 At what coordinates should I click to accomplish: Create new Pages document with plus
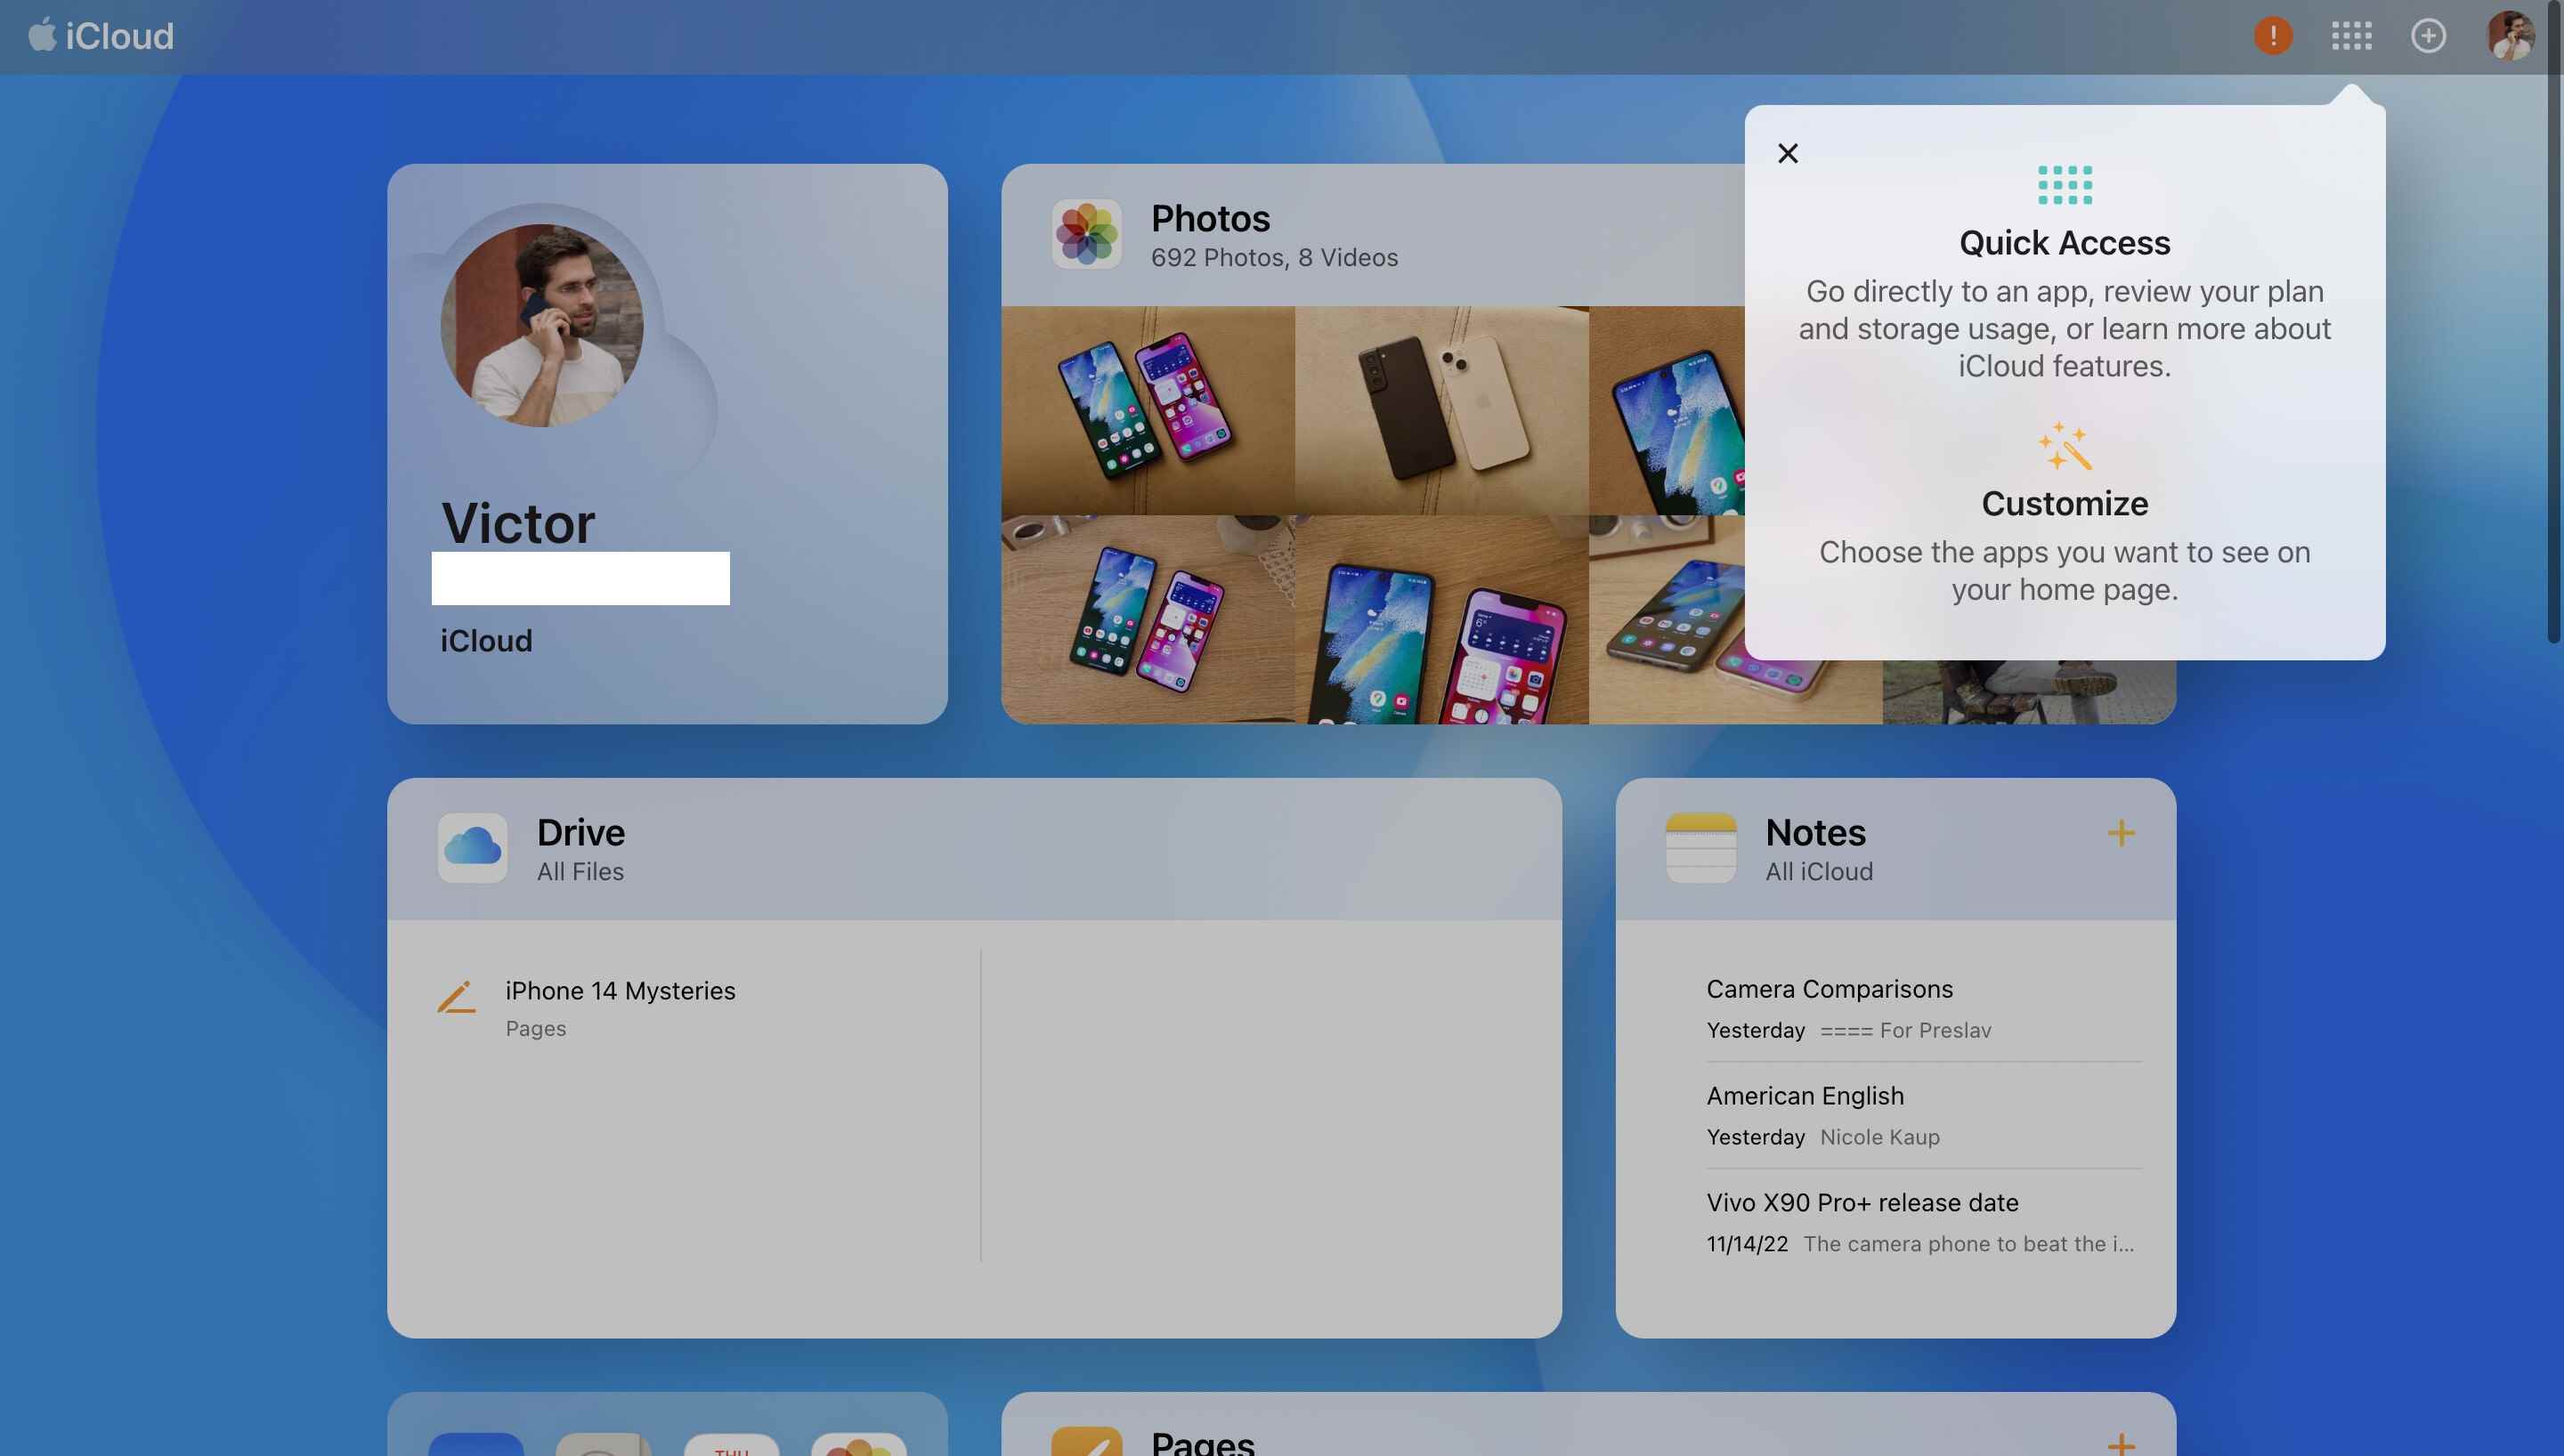(2120, 1444)
